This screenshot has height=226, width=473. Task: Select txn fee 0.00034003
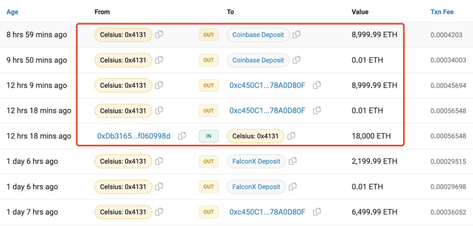[448, 60]
